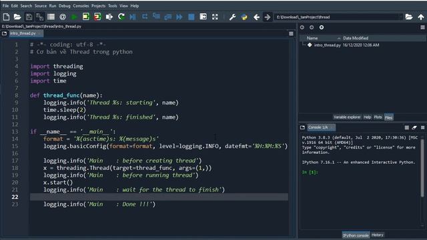Open the Debug menu
This screenshot has width=427, height=240.
(x=65, y=6)
